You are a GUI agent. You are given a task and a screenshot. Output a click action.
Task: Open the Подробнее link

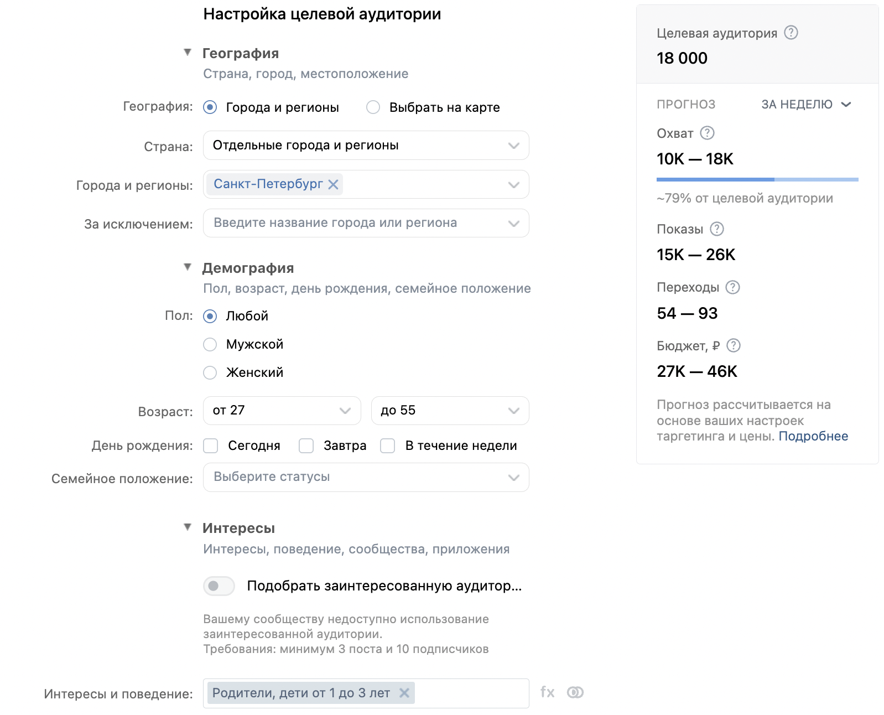[813, 436]
